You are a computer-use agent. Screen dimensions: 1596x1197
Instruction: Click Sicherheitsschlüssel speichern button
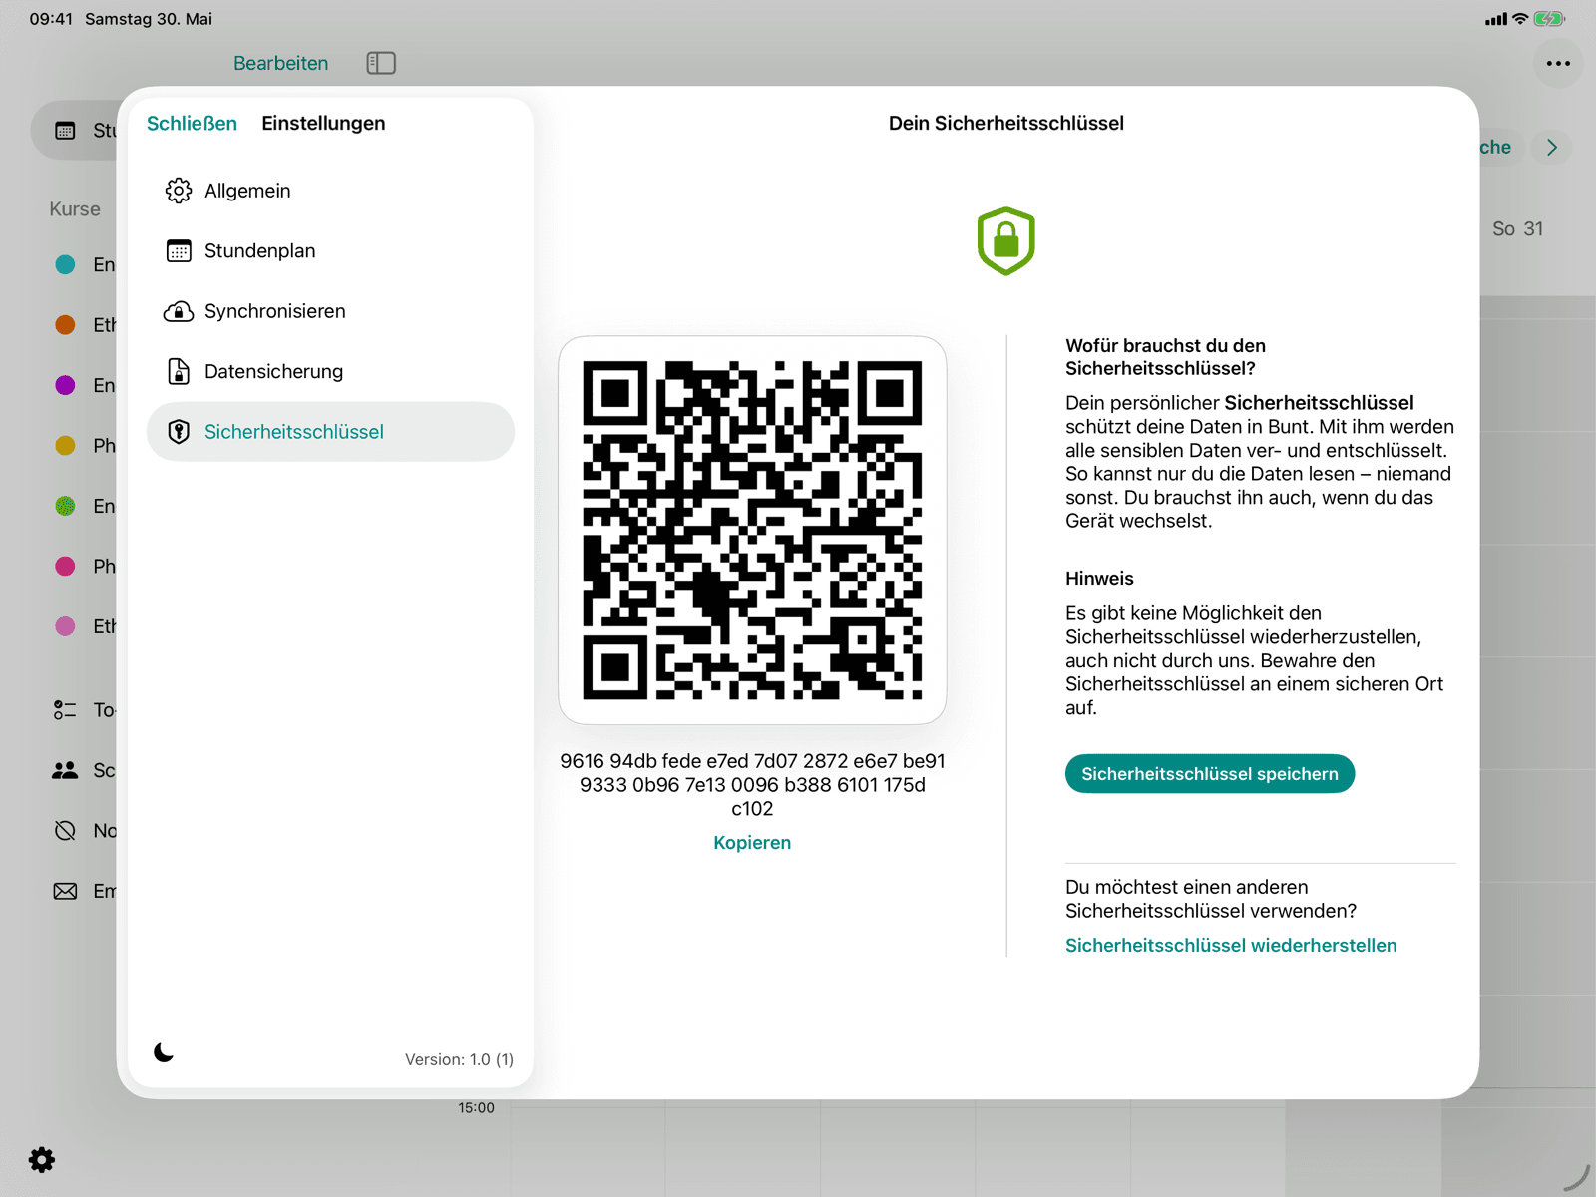click(x=1210, y=774)
